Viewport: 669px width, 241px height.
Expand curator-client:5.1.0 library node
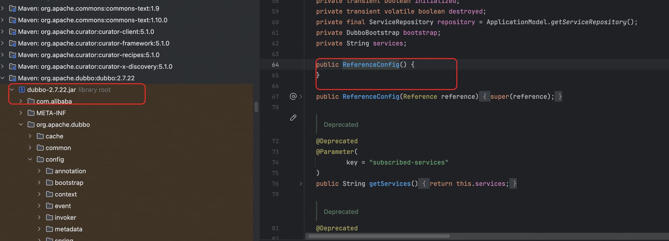click(2, 32)
